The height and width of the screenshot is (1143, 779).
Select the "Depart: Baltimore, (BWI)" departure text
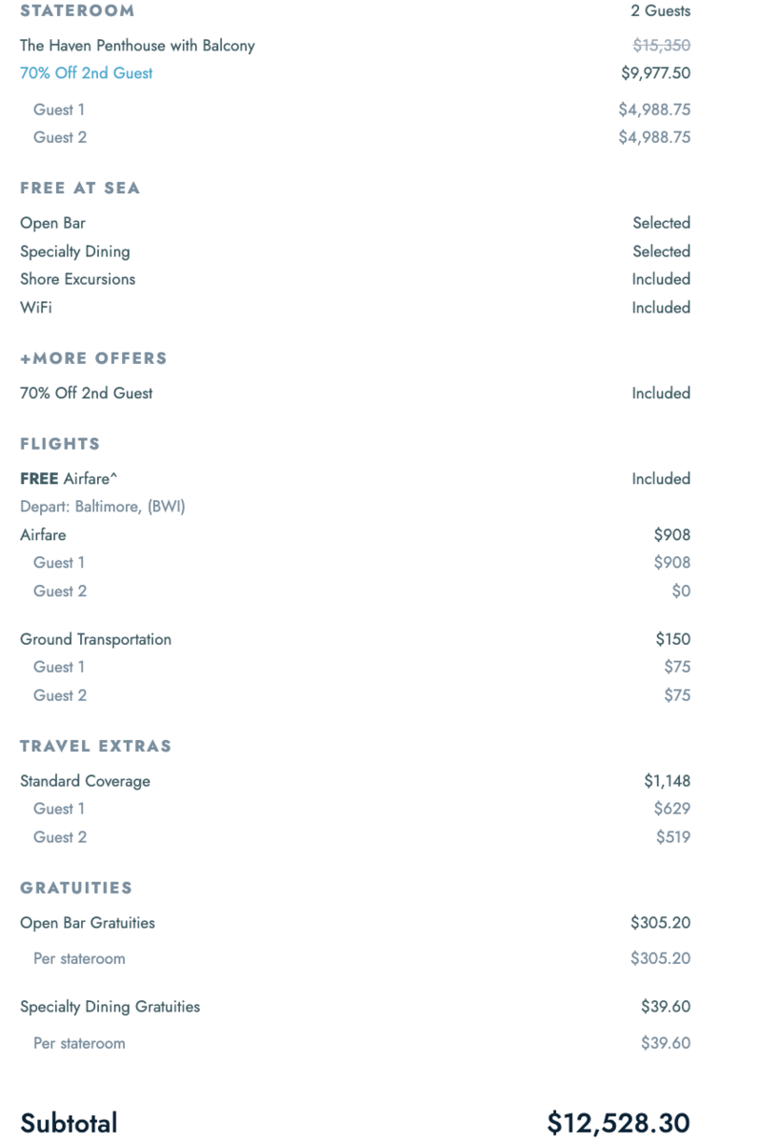point(102,507)
